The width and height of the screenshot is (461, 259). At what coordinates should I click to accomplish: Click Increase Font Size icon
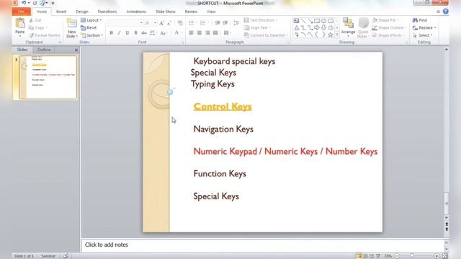161,23
